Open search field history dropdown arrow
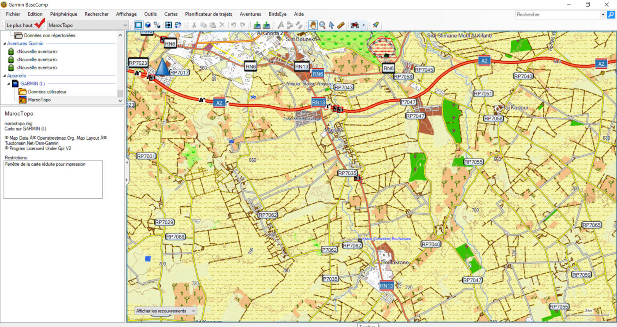Image resolution: width=617 pixels, height=327 pixels. tap(603, 15)
